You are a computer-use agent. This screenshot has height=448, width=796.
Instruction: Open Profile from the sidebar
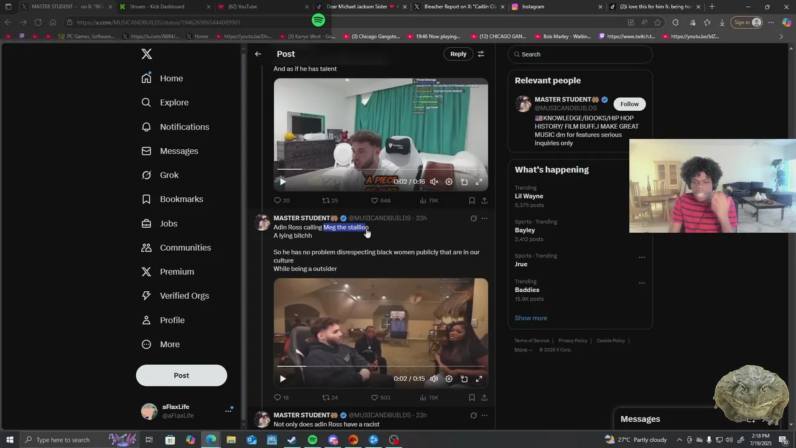(163, 320)
